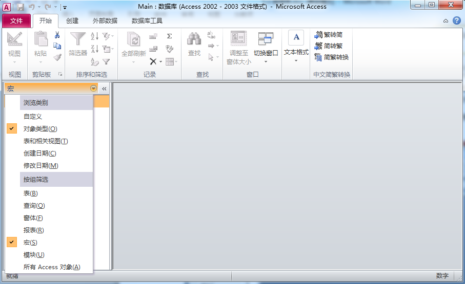Click the 粘贴 paste clipboard icon

coord(41,39)
